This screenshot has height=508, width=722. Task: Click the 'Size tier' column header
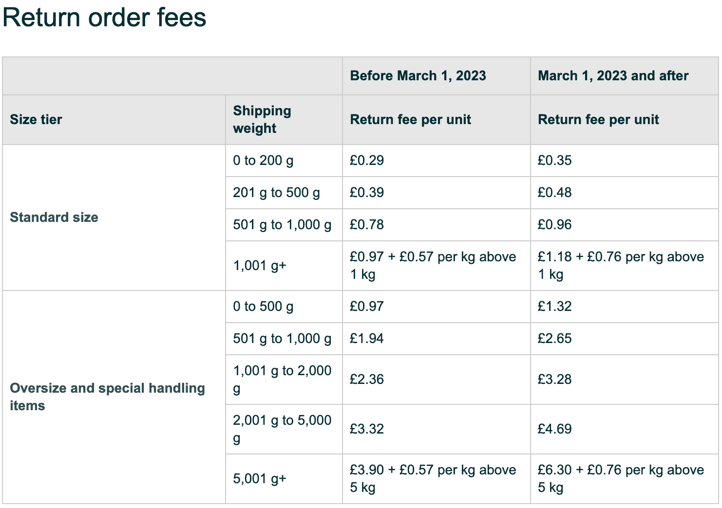point(36,120)
